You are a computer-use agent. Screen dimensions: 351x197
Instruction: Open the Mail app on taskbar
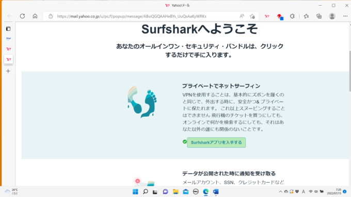186,192
